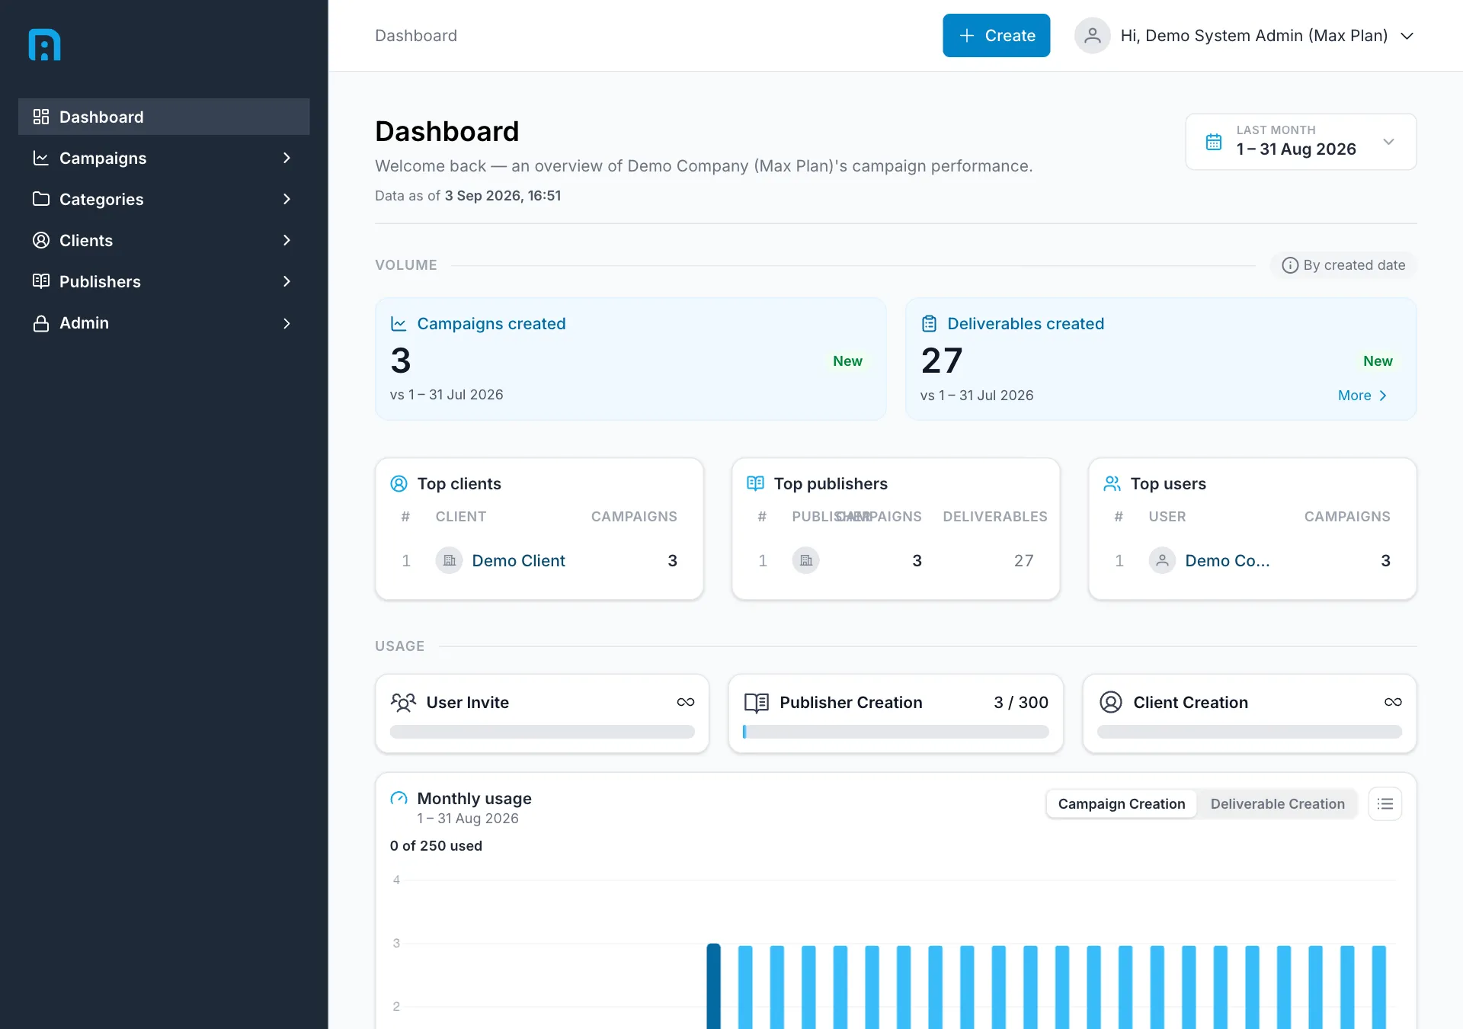The width and height of the screenshot is (1463, 1029).
Task: Click the User Invite group icon
Action: 403,702
